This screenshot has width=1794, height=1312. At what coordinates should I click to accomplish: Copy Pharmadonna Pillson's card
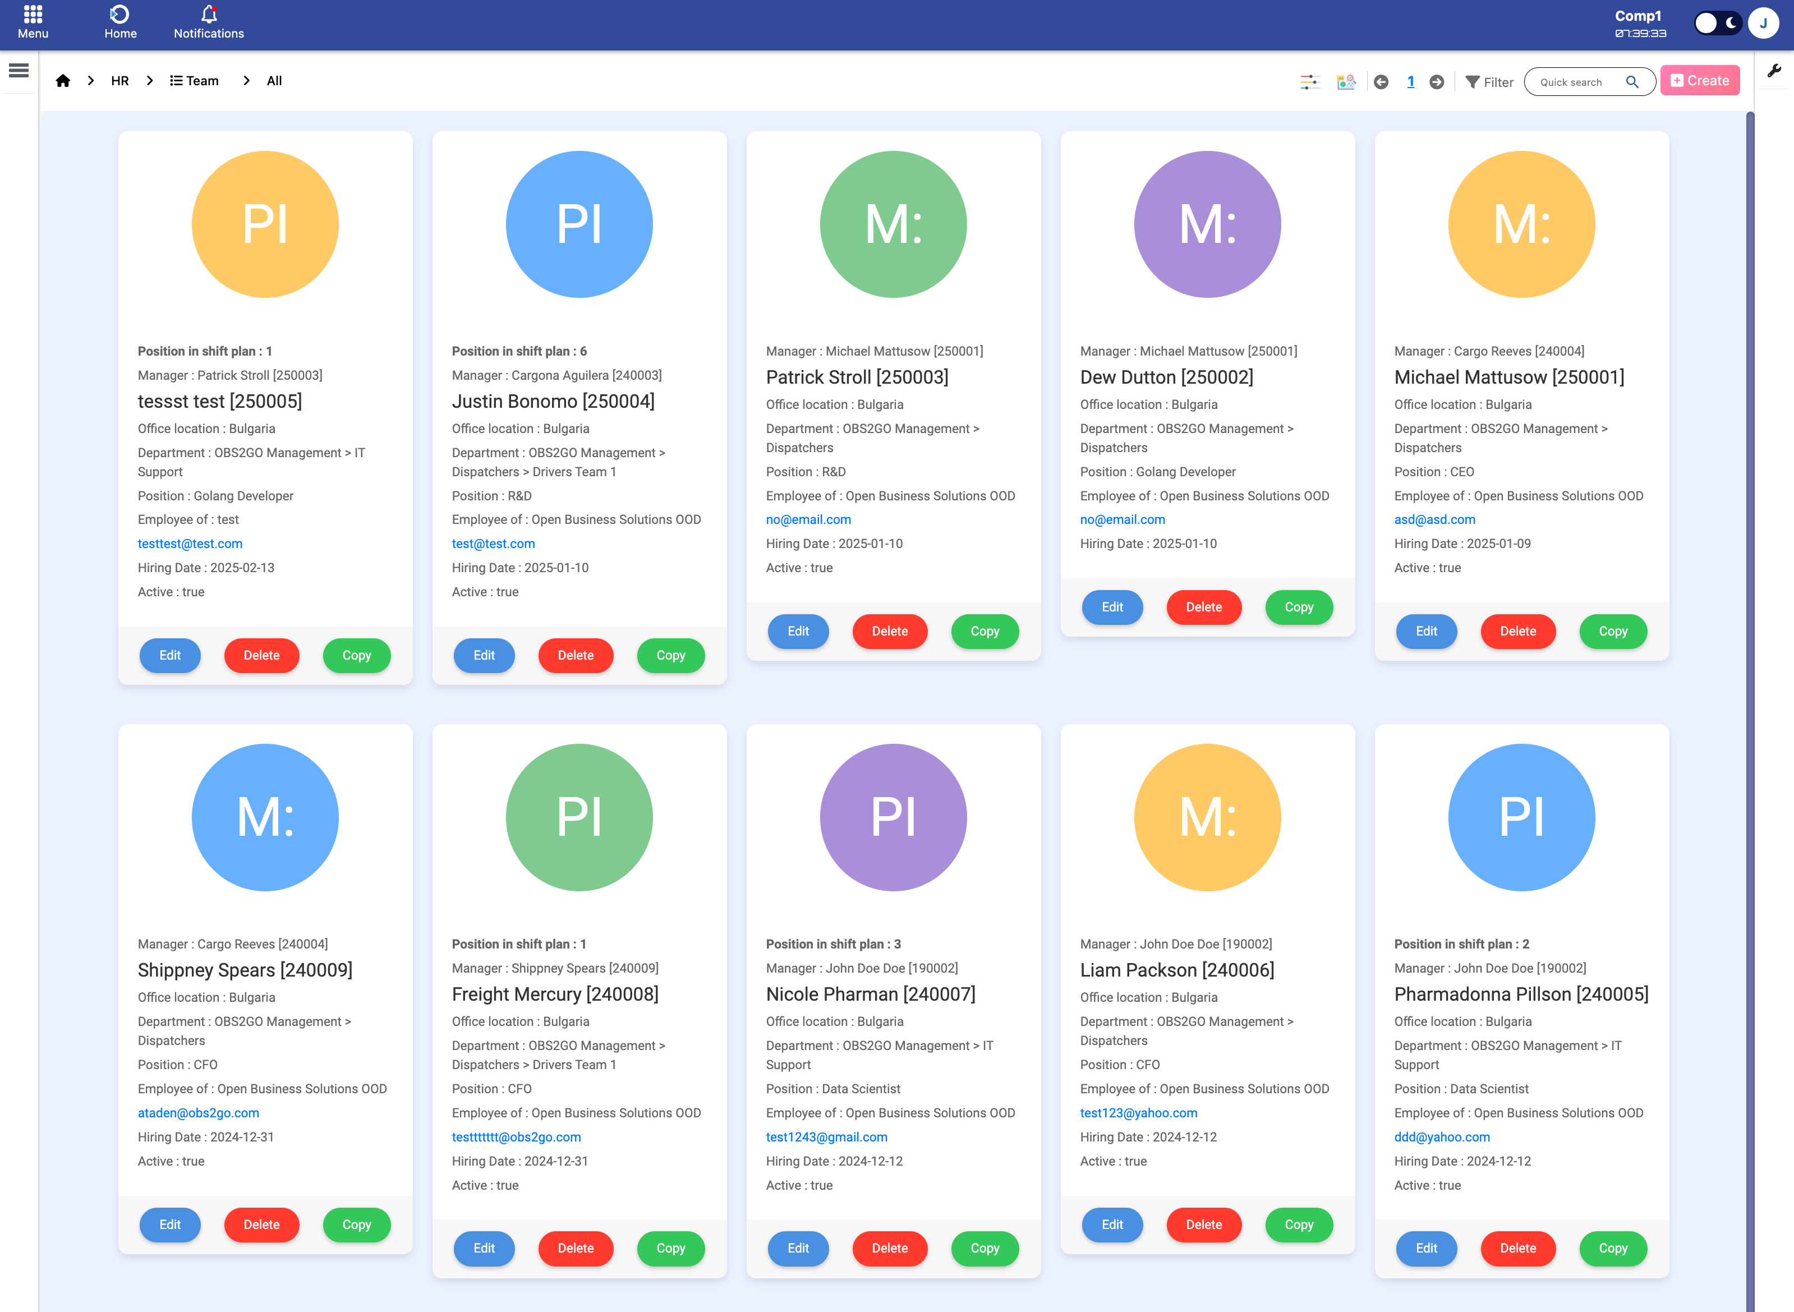click(x=1613, y=1249)
